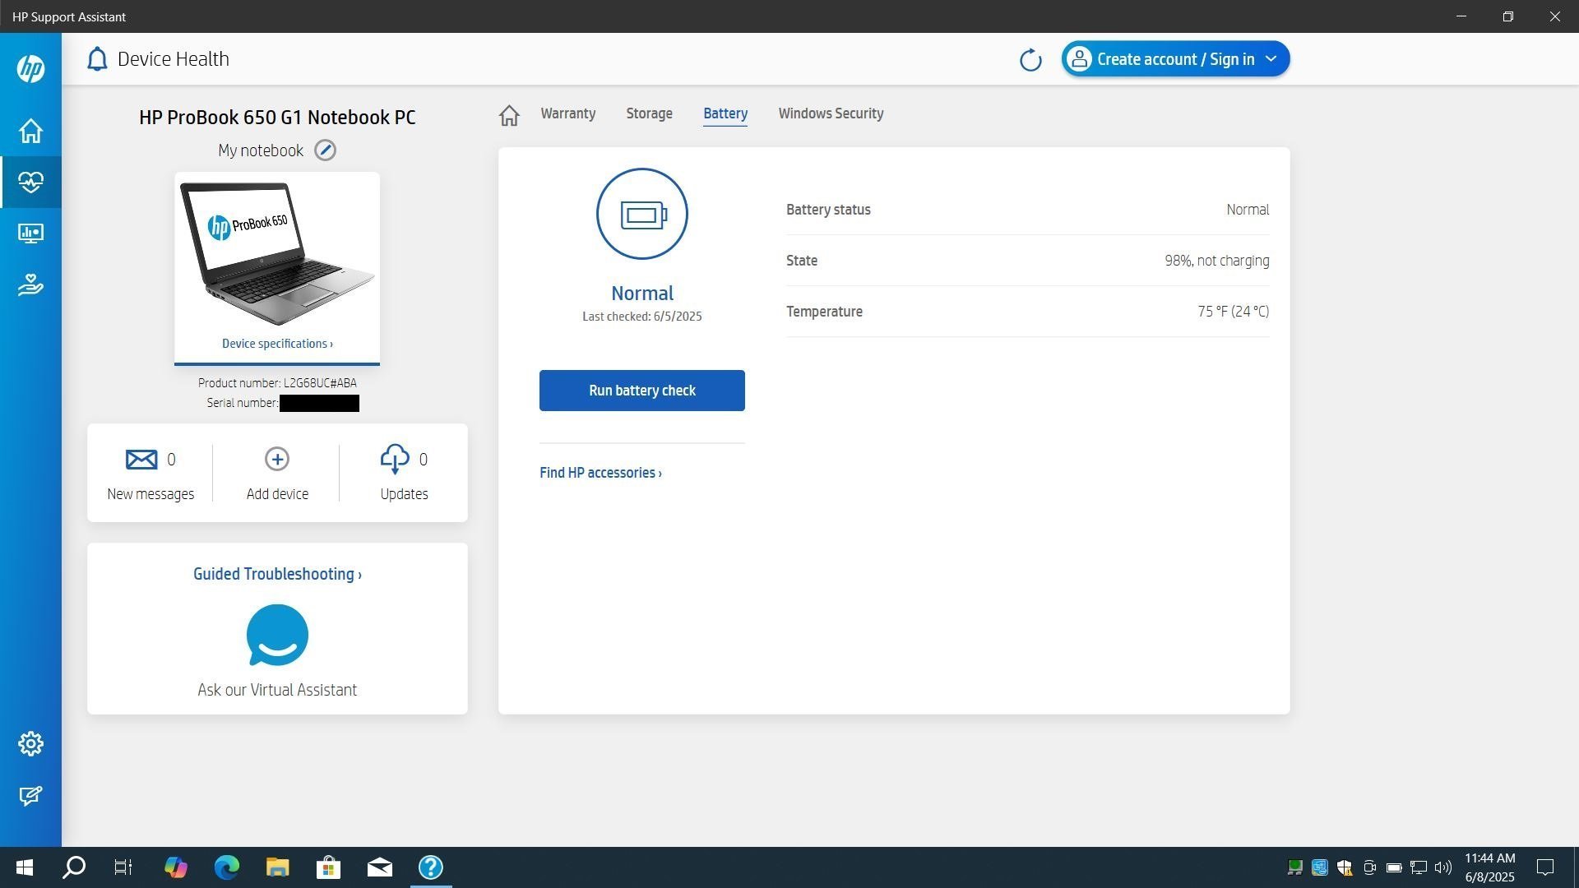1579x888 pixels.
Task: Click the State 98%, not charging value
Action: 1216,261
